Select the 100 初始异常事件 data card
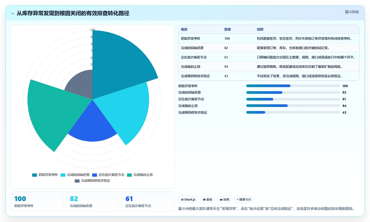Image resolution: width=370 pixels, height=222 pixels. coord(37,201)
